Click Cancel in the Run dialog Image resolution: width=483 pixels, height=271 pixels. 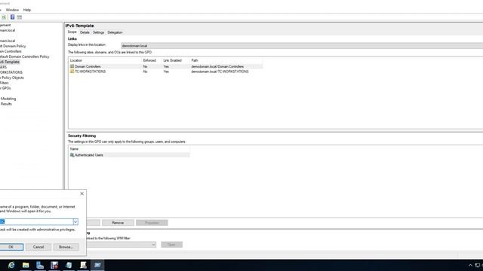[x=38, y=247]
